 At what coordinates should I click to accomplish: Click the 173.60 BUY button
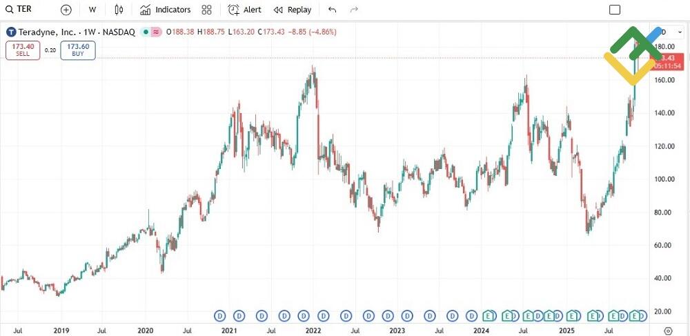[78, 50]
